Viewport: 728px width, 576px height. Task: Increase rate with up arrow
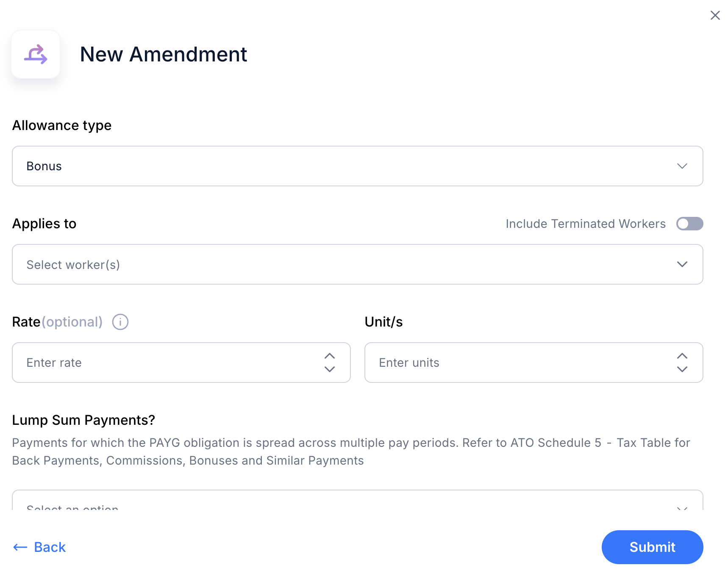coord(330,356)
